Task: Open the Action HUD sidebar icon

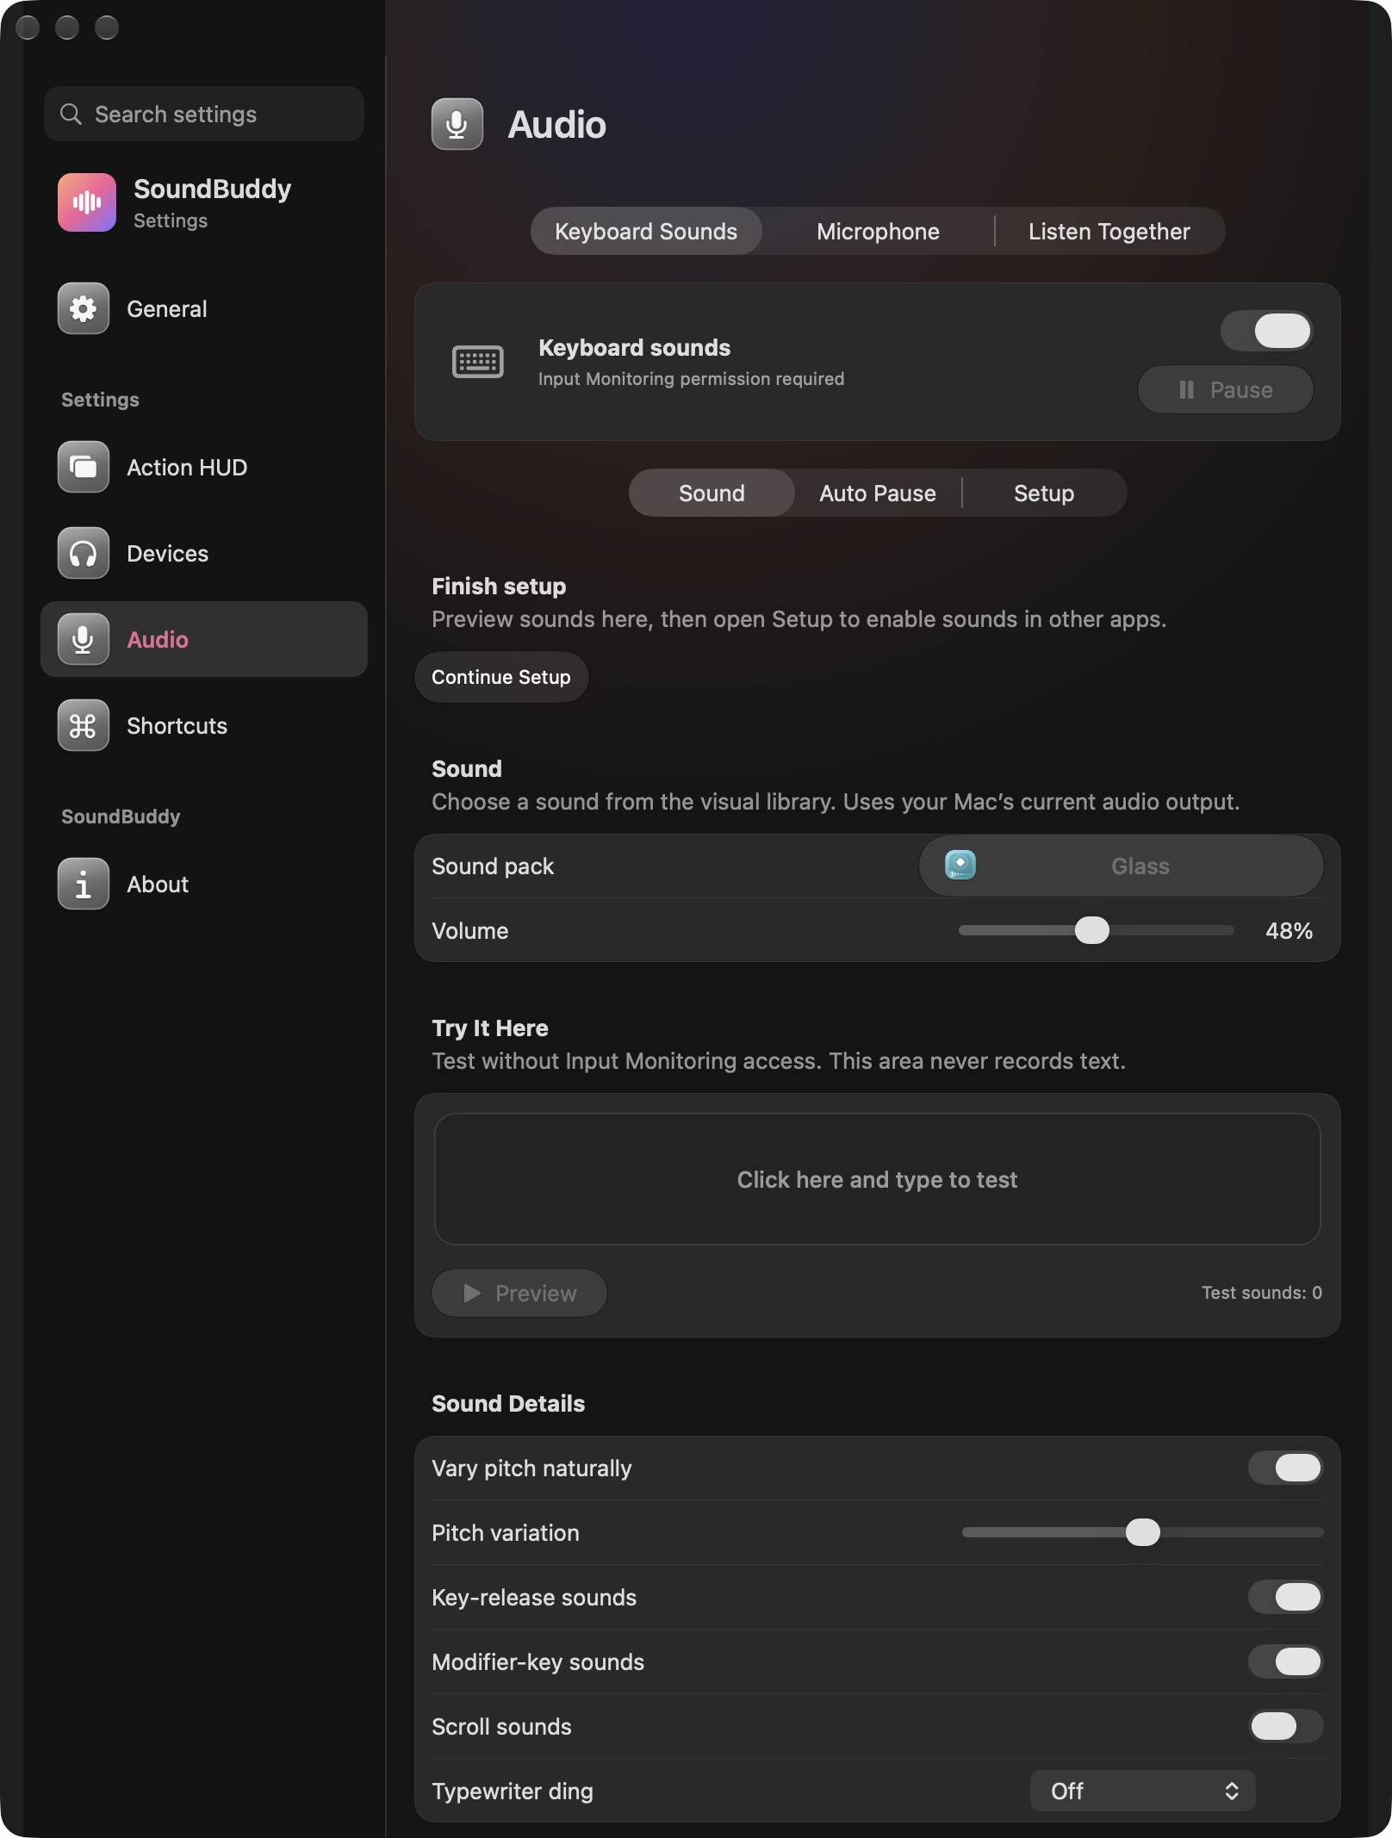Action: click(x=84, y=467)
